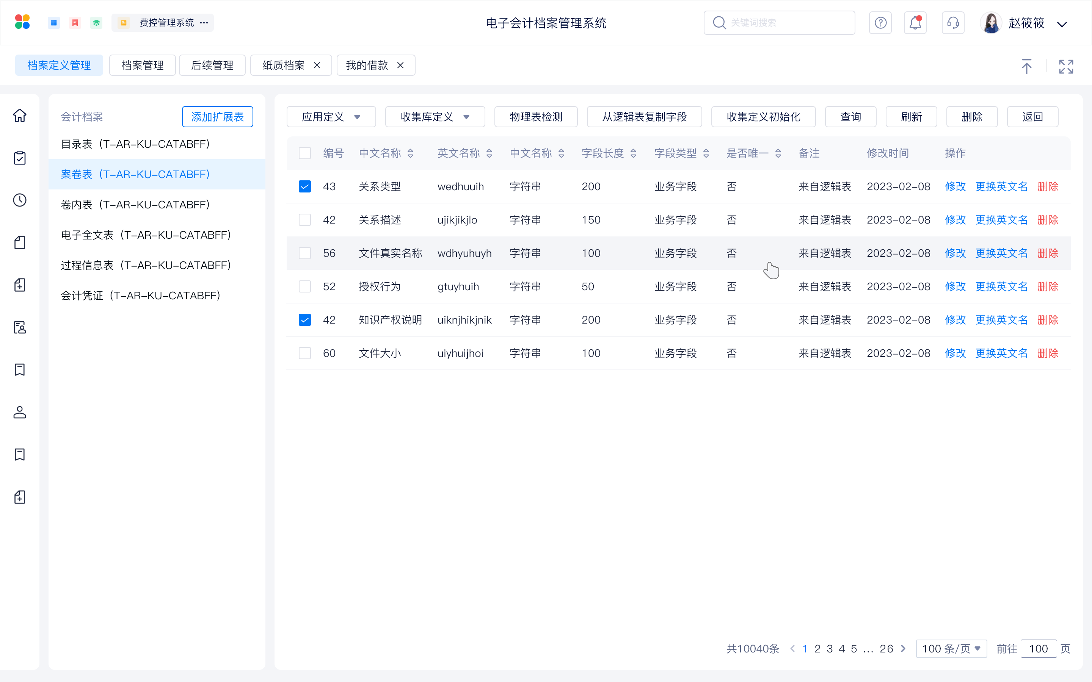Open the help question mark icon
The image size is (1092, 682).
pos(880,23)
